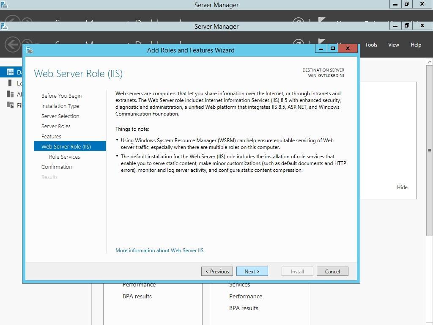Open the Role Services step

click(x=64, y=157)
